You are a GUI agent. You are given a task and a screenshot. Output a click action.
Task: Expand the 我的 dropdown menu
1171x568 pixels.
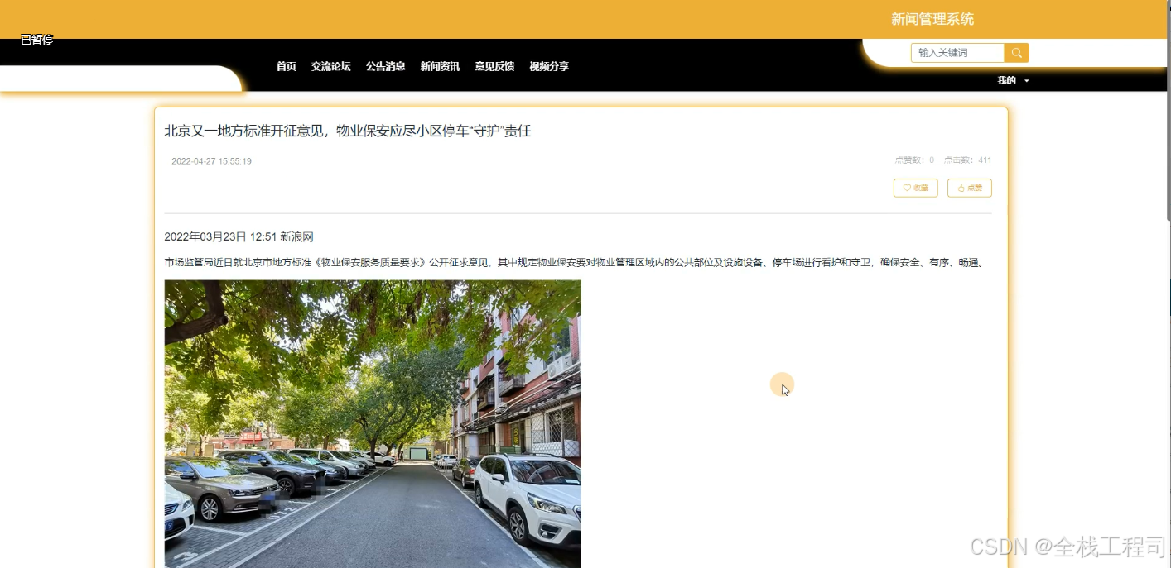tap(1013, 80)
